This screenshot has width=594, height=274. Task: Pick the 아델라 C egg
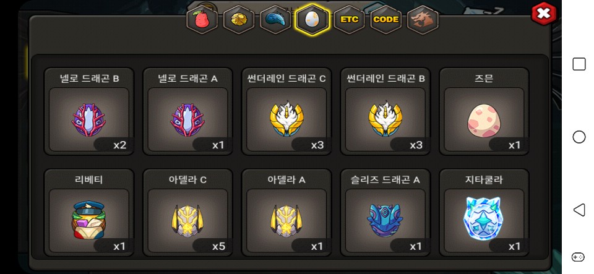click(x=188, y=213)
